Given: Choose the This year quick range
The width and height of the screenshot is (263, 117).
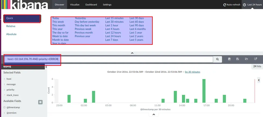Looking at the screenshot, I should [57, 29].
